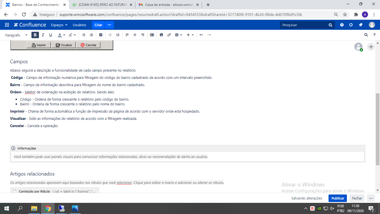Image resolution: width=380 pixels, height=214 pixels.
Task: Toggle italic text formatting
Action: tap(43, 35)
